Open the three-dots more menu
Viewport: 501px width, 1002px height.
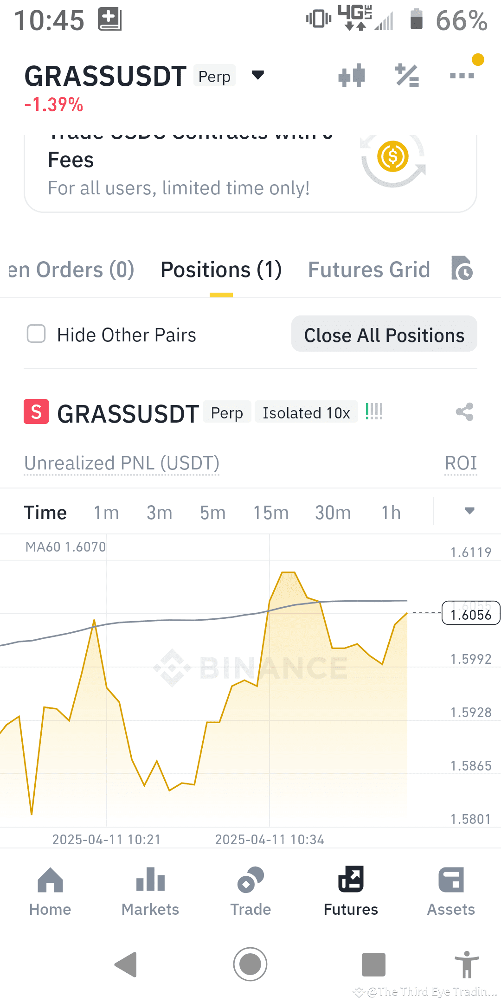[x=462, y=75]
